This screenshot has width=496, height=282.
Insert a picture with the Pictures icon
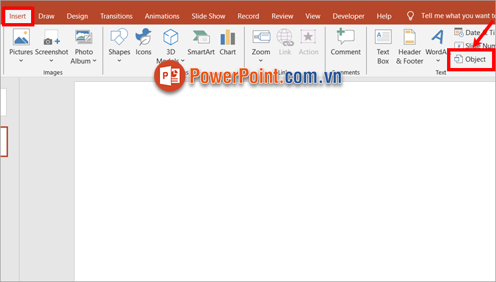[x=21, y=37]
